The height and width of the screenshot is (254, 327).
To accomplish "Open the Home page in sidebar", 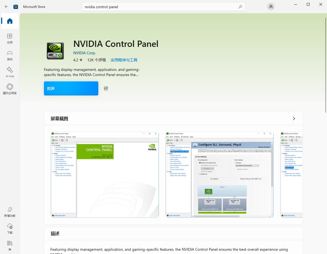I will click(10, 21).
